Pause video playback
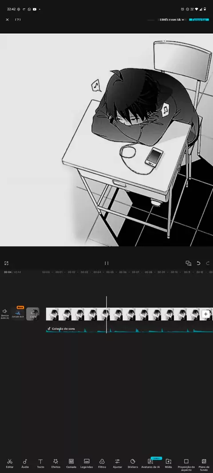 (106, 263)
